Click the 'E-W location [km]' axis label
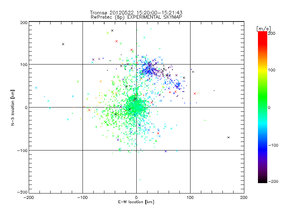Viewport: 287px width, 215px height. 136,202
